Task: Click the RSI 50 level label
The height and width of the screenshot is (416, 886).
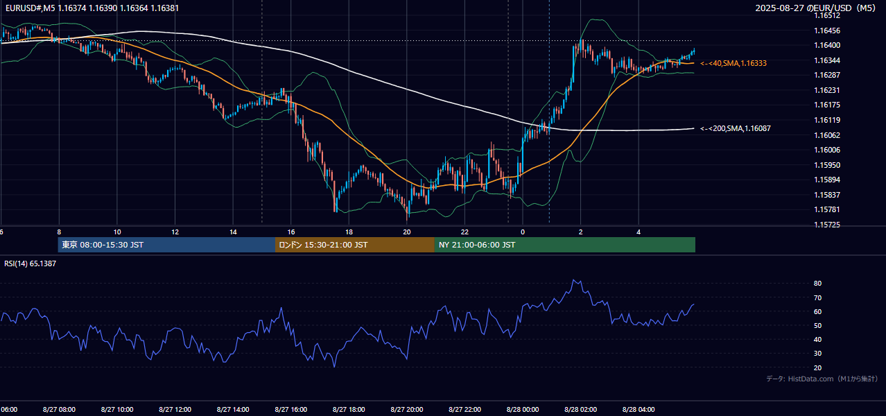Action: tap(818, 325)
